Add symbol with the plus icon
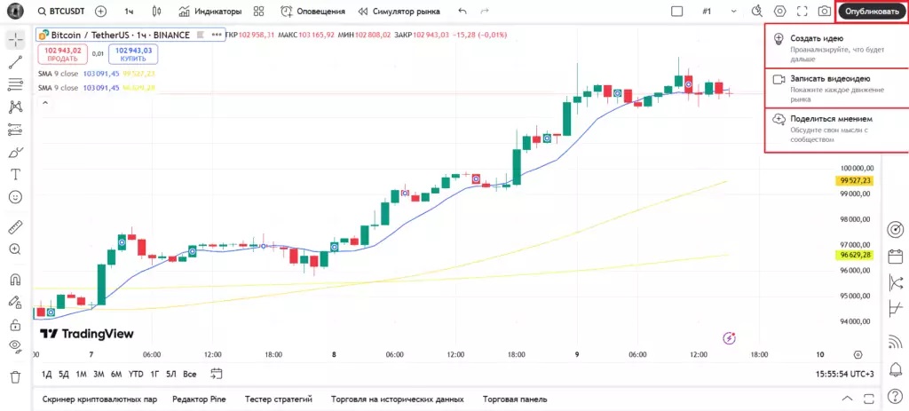This screenshot has width=909, height=411. 101,11
